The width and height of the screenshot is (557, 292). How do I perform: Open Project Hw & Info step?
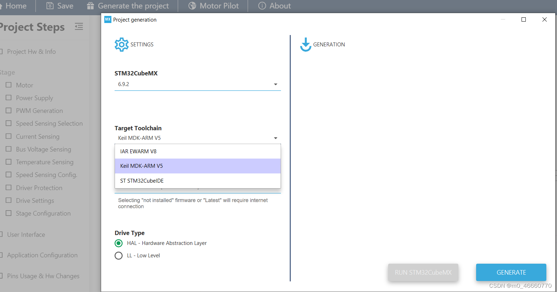(31, 52)
